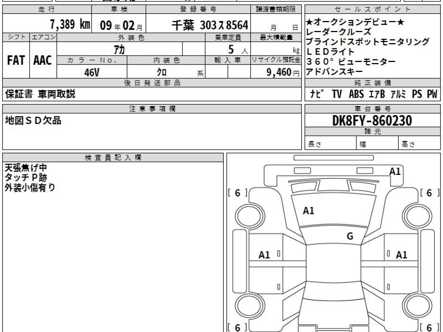Click the G mark on windshield diagram

tap(350, 236)
